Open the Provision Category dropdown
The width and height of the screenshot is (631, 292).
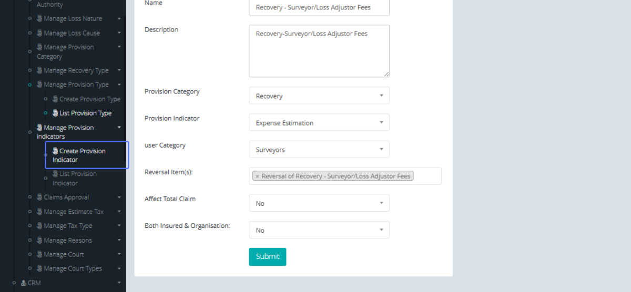click(319, 96)
